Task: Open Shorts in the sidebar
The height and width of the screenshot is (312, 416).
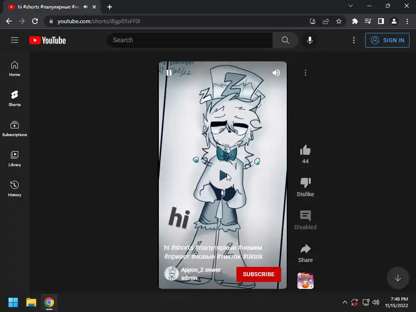Action: pyautogui.click(x=15, y=99)
